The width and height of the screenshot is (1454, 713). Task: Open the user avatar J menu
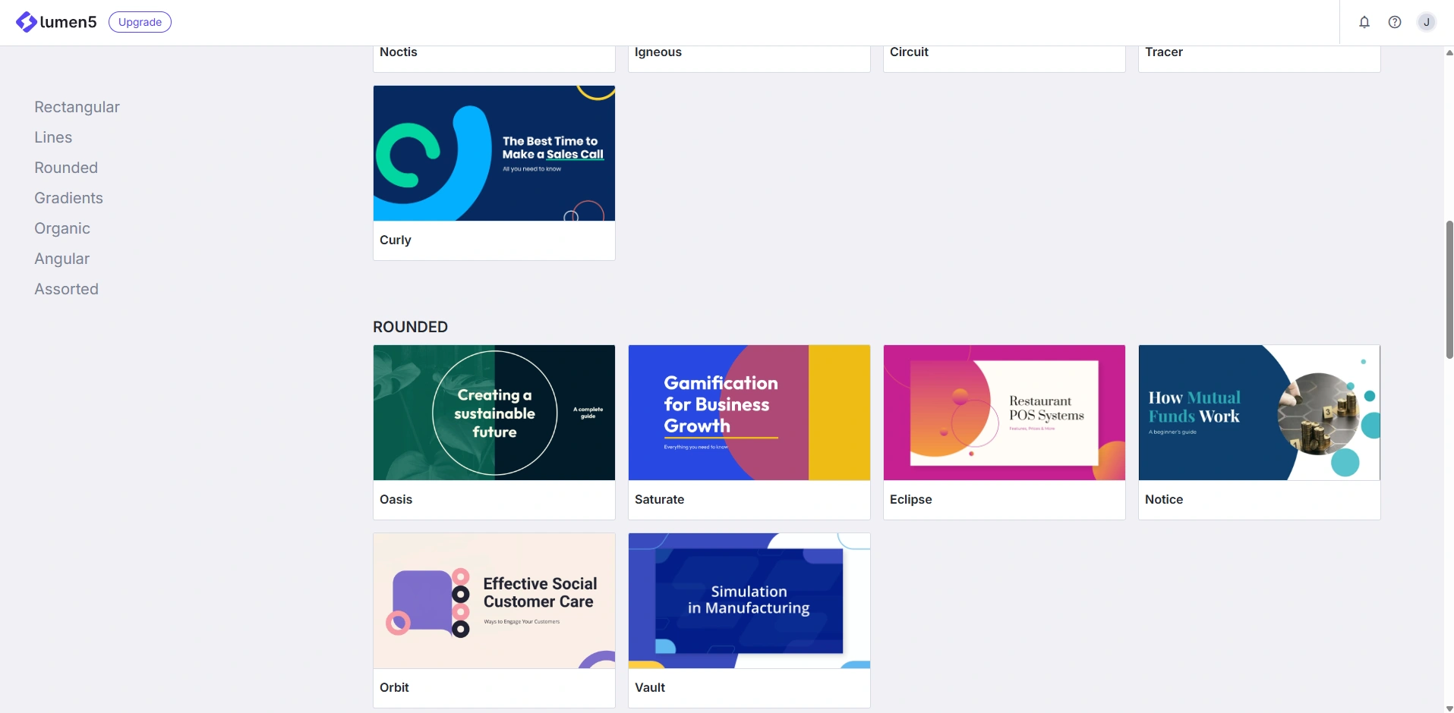[1427, 22]
